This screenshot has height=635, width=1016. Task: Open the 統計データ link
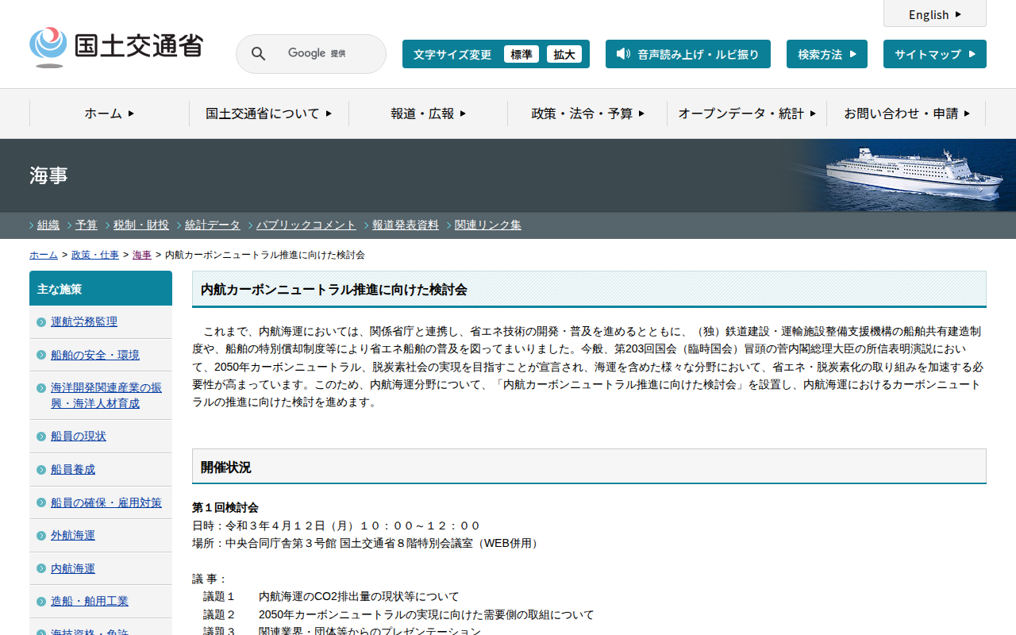click(x=213, y=225)
